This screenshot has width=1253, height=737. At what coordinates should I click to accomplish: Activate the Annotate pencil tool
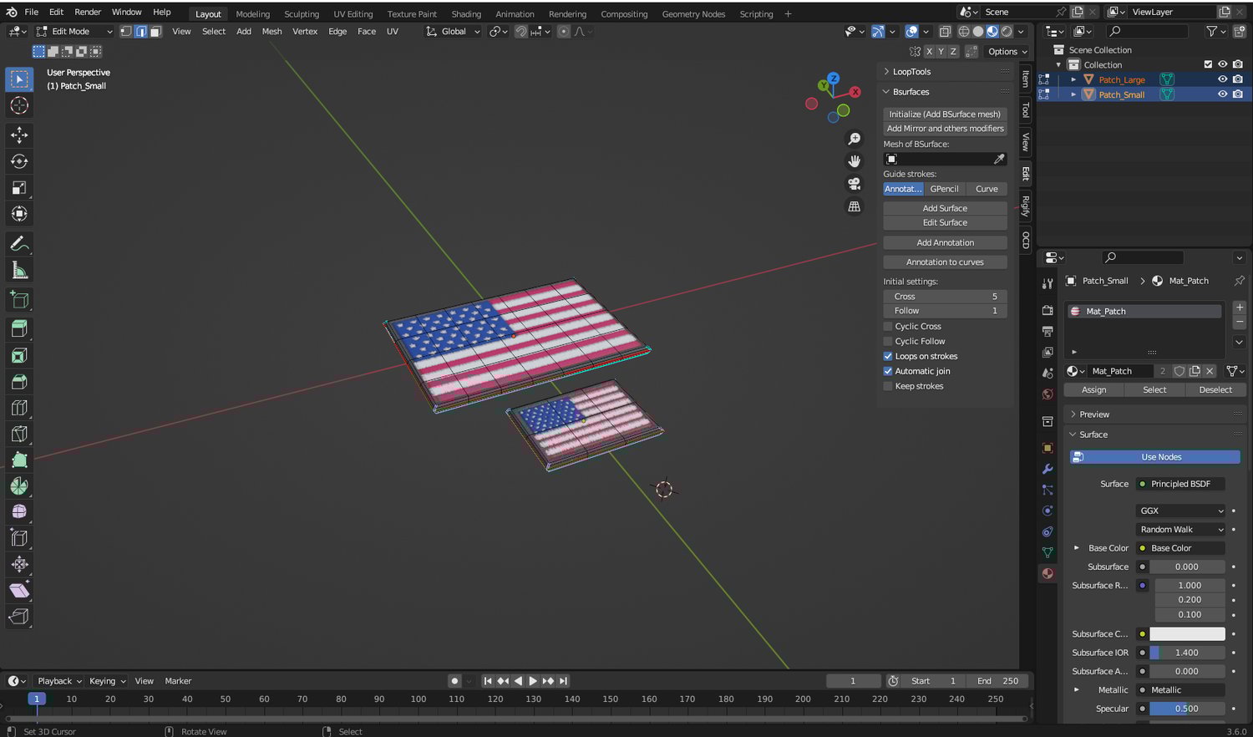click(x=19, y=244)
